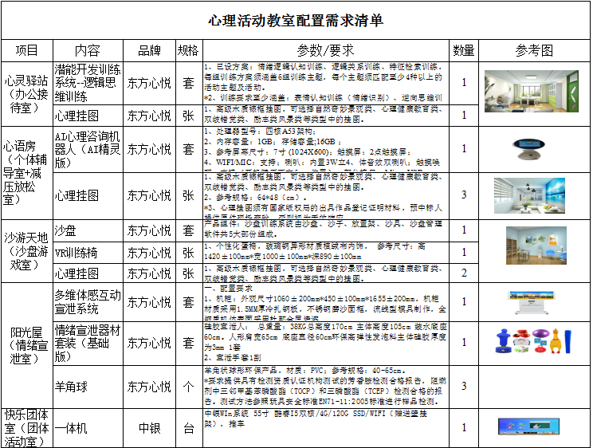Select the VR训练椅 content cell

pos(88,253)
